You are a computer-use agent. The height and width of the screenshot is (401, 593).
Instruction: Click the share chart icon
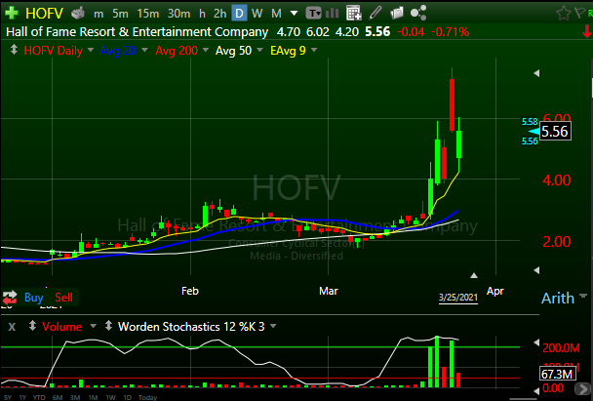[x=418, y=13]
